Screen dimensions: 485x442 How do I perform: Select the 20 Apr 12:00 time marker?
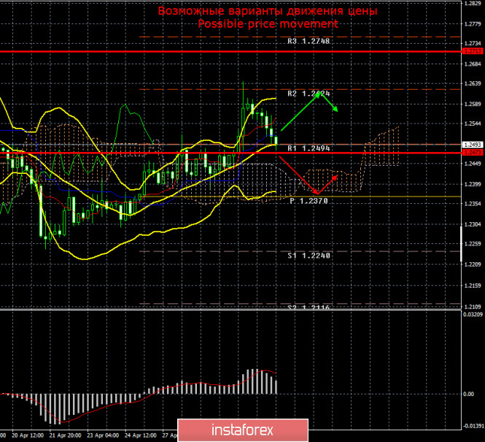(28, 433)
